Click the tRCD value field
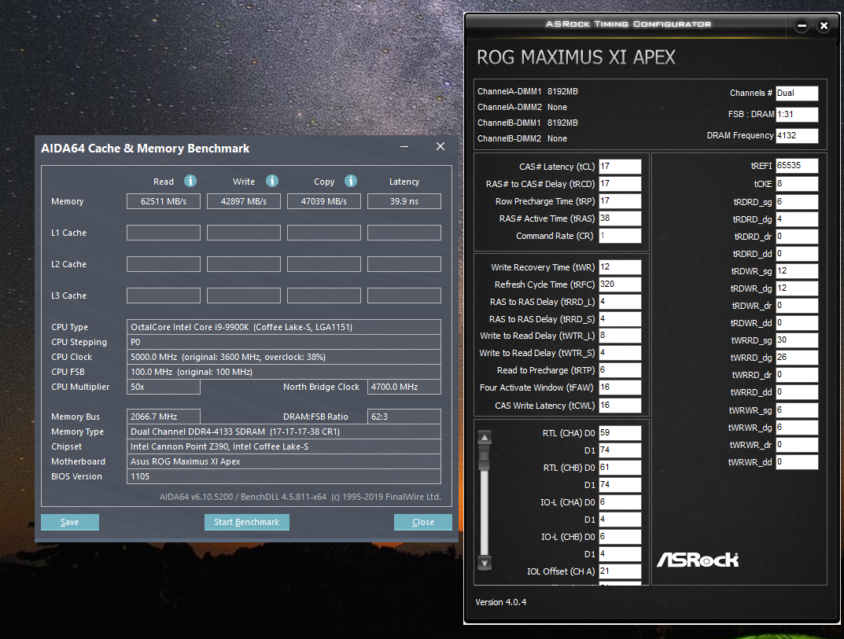Image resolution: width=844 pixels, height=639 pixels. [620, 183]
